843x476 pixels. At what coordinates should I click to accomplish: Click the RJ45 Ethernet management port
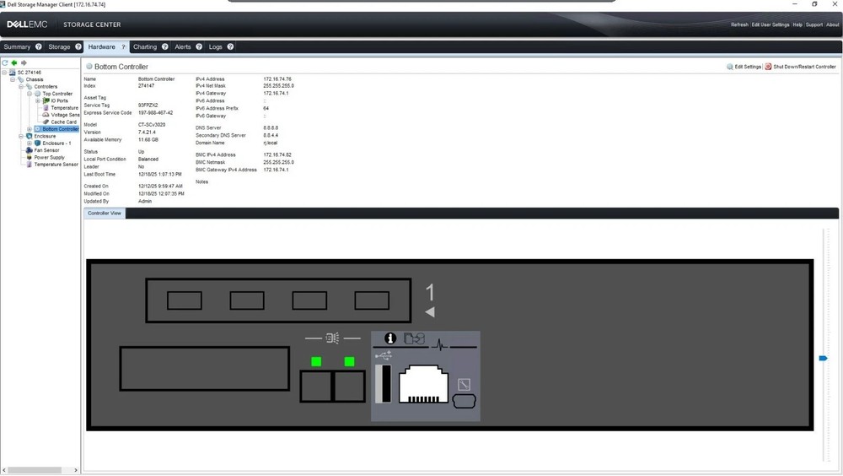click(424, 384)
